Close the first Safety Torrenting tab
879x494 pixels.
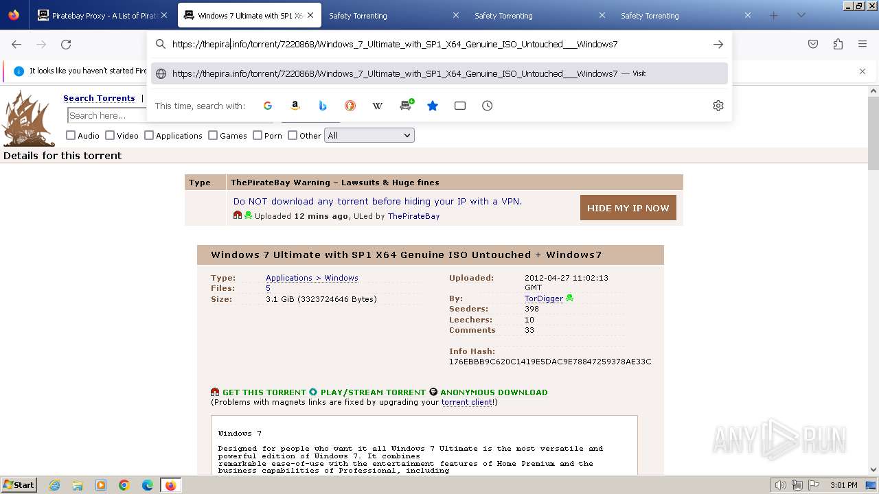tap(456, 15)
